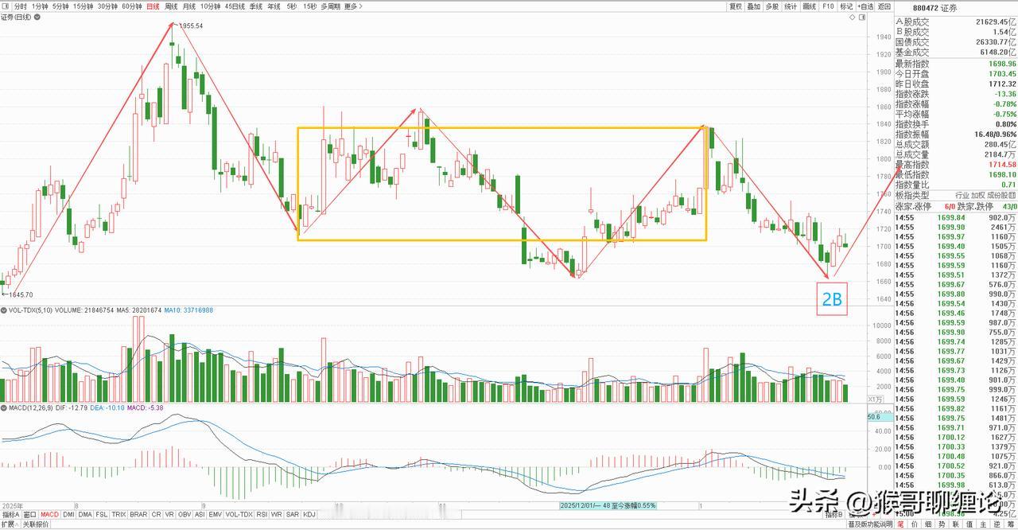Select the WR indicator tab
1018x530 pixels.
coord(275,515)
